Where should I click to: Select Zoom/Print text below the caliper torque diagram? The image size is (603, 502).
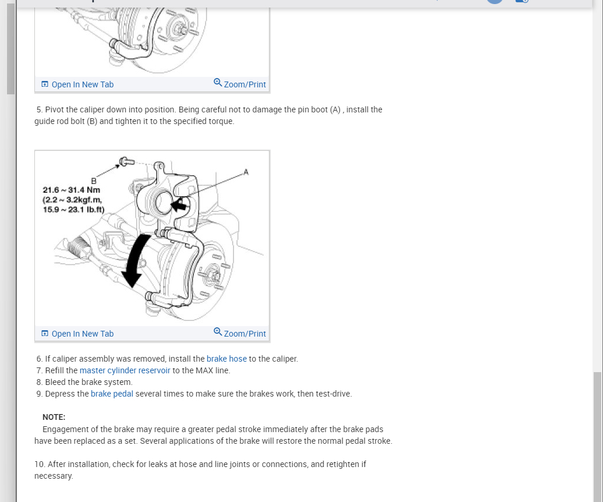pos(244,334)
